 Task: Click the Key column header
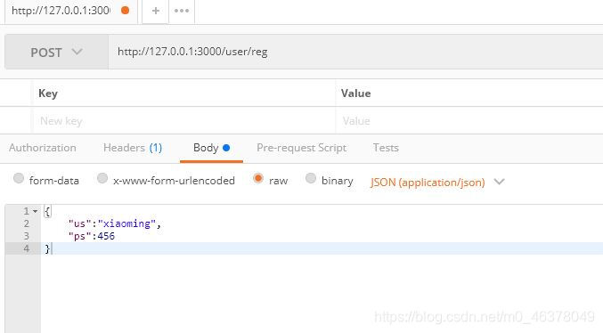[x=48, y=93]
